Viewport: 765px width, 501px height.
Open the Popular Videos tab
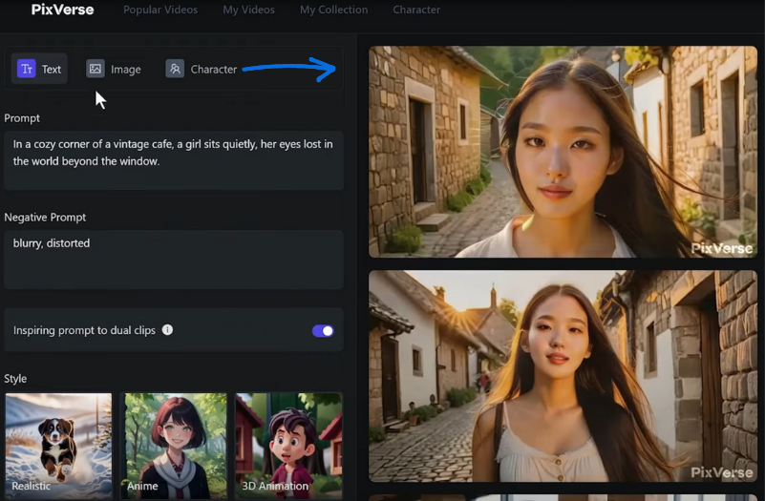click(x=160, y=10)
